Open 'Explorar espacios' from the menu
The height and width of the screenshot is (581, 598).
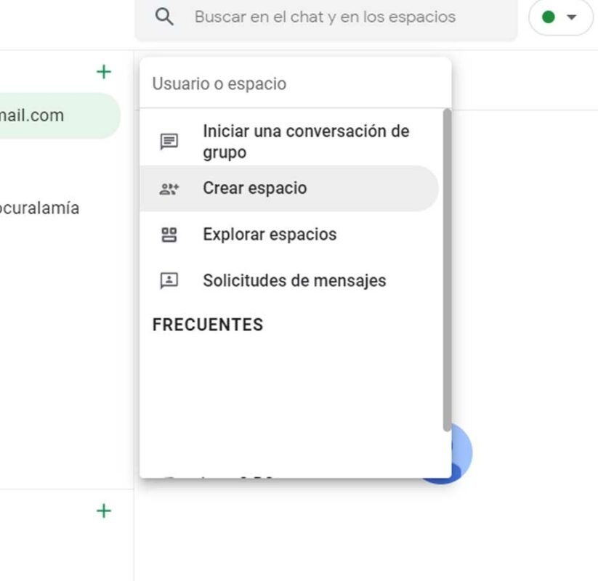coord(270,235)
